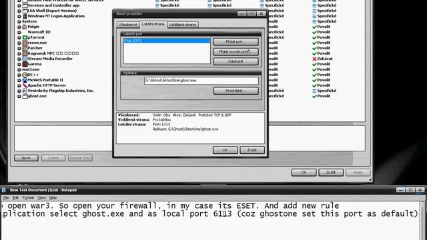Viewport: 427px width, 240px height.
Task: Expand the Warcraft III tree entry
Action: pyautogui.click(x=19, y=32)
